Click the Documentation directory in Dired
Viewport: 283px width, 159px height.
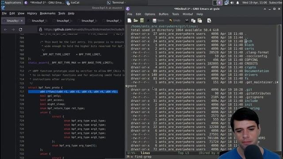click(256, 71)
